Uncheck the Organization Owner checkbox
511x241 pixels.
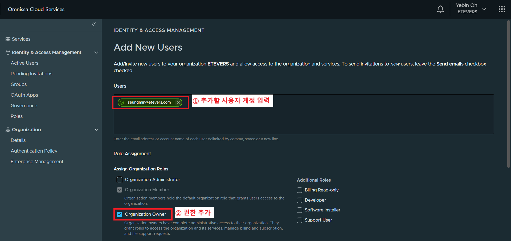point(120,214)
